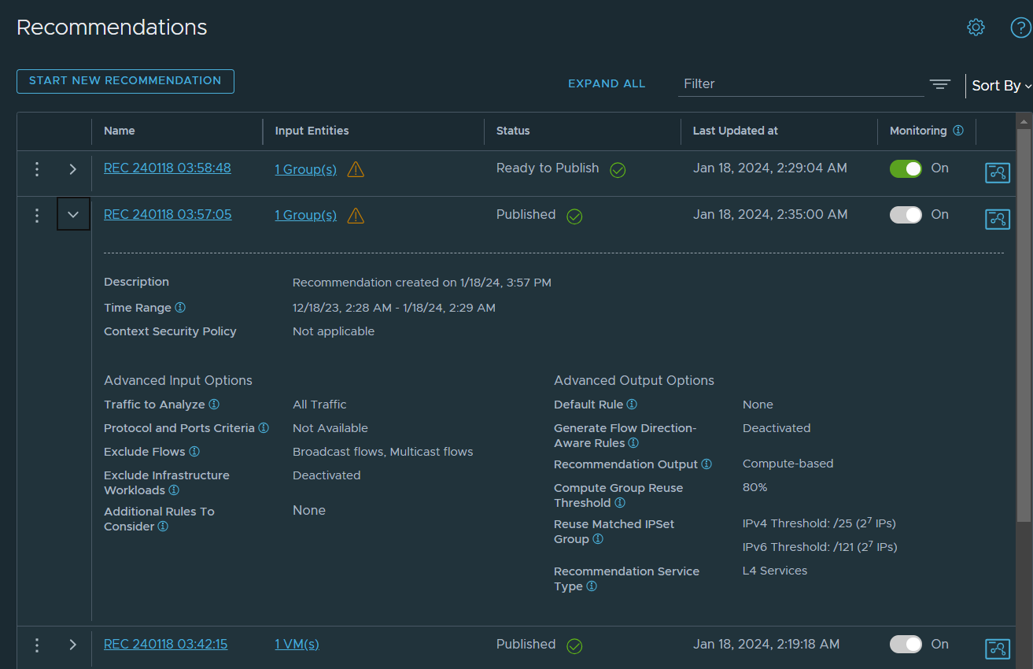
Task: Click the filter lines icon beside Filter
Action: (x=940, y=84)
